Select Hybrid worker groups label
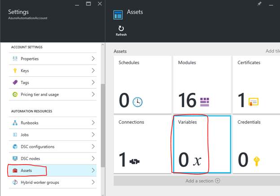Screen dimensions: 280x196 40,183
